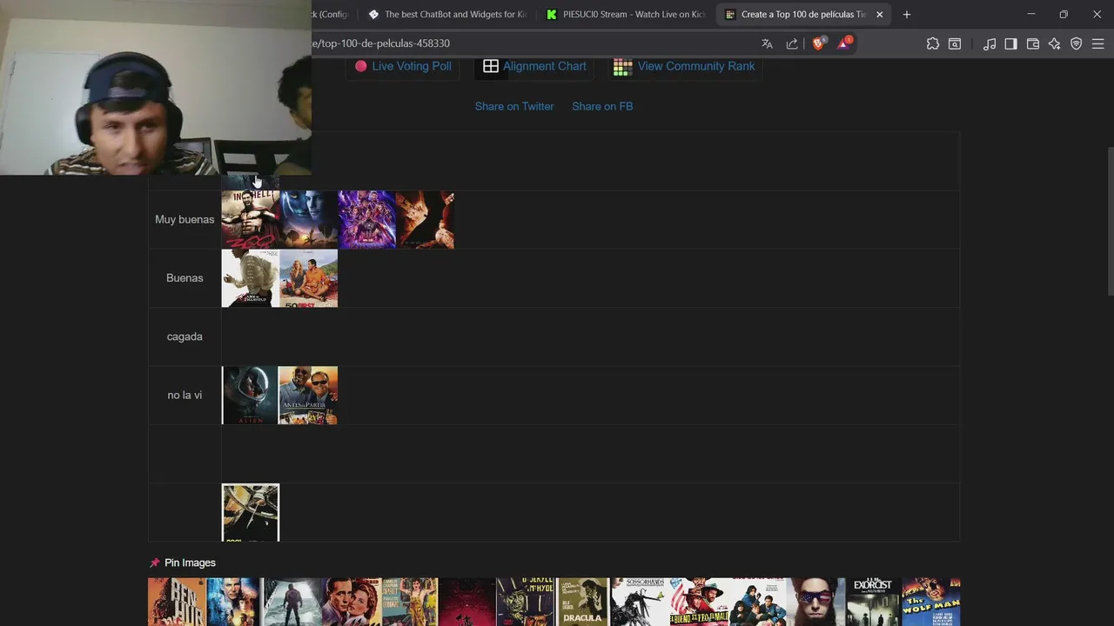Select the fourth poster in Muy buenas row

point(426,220)
